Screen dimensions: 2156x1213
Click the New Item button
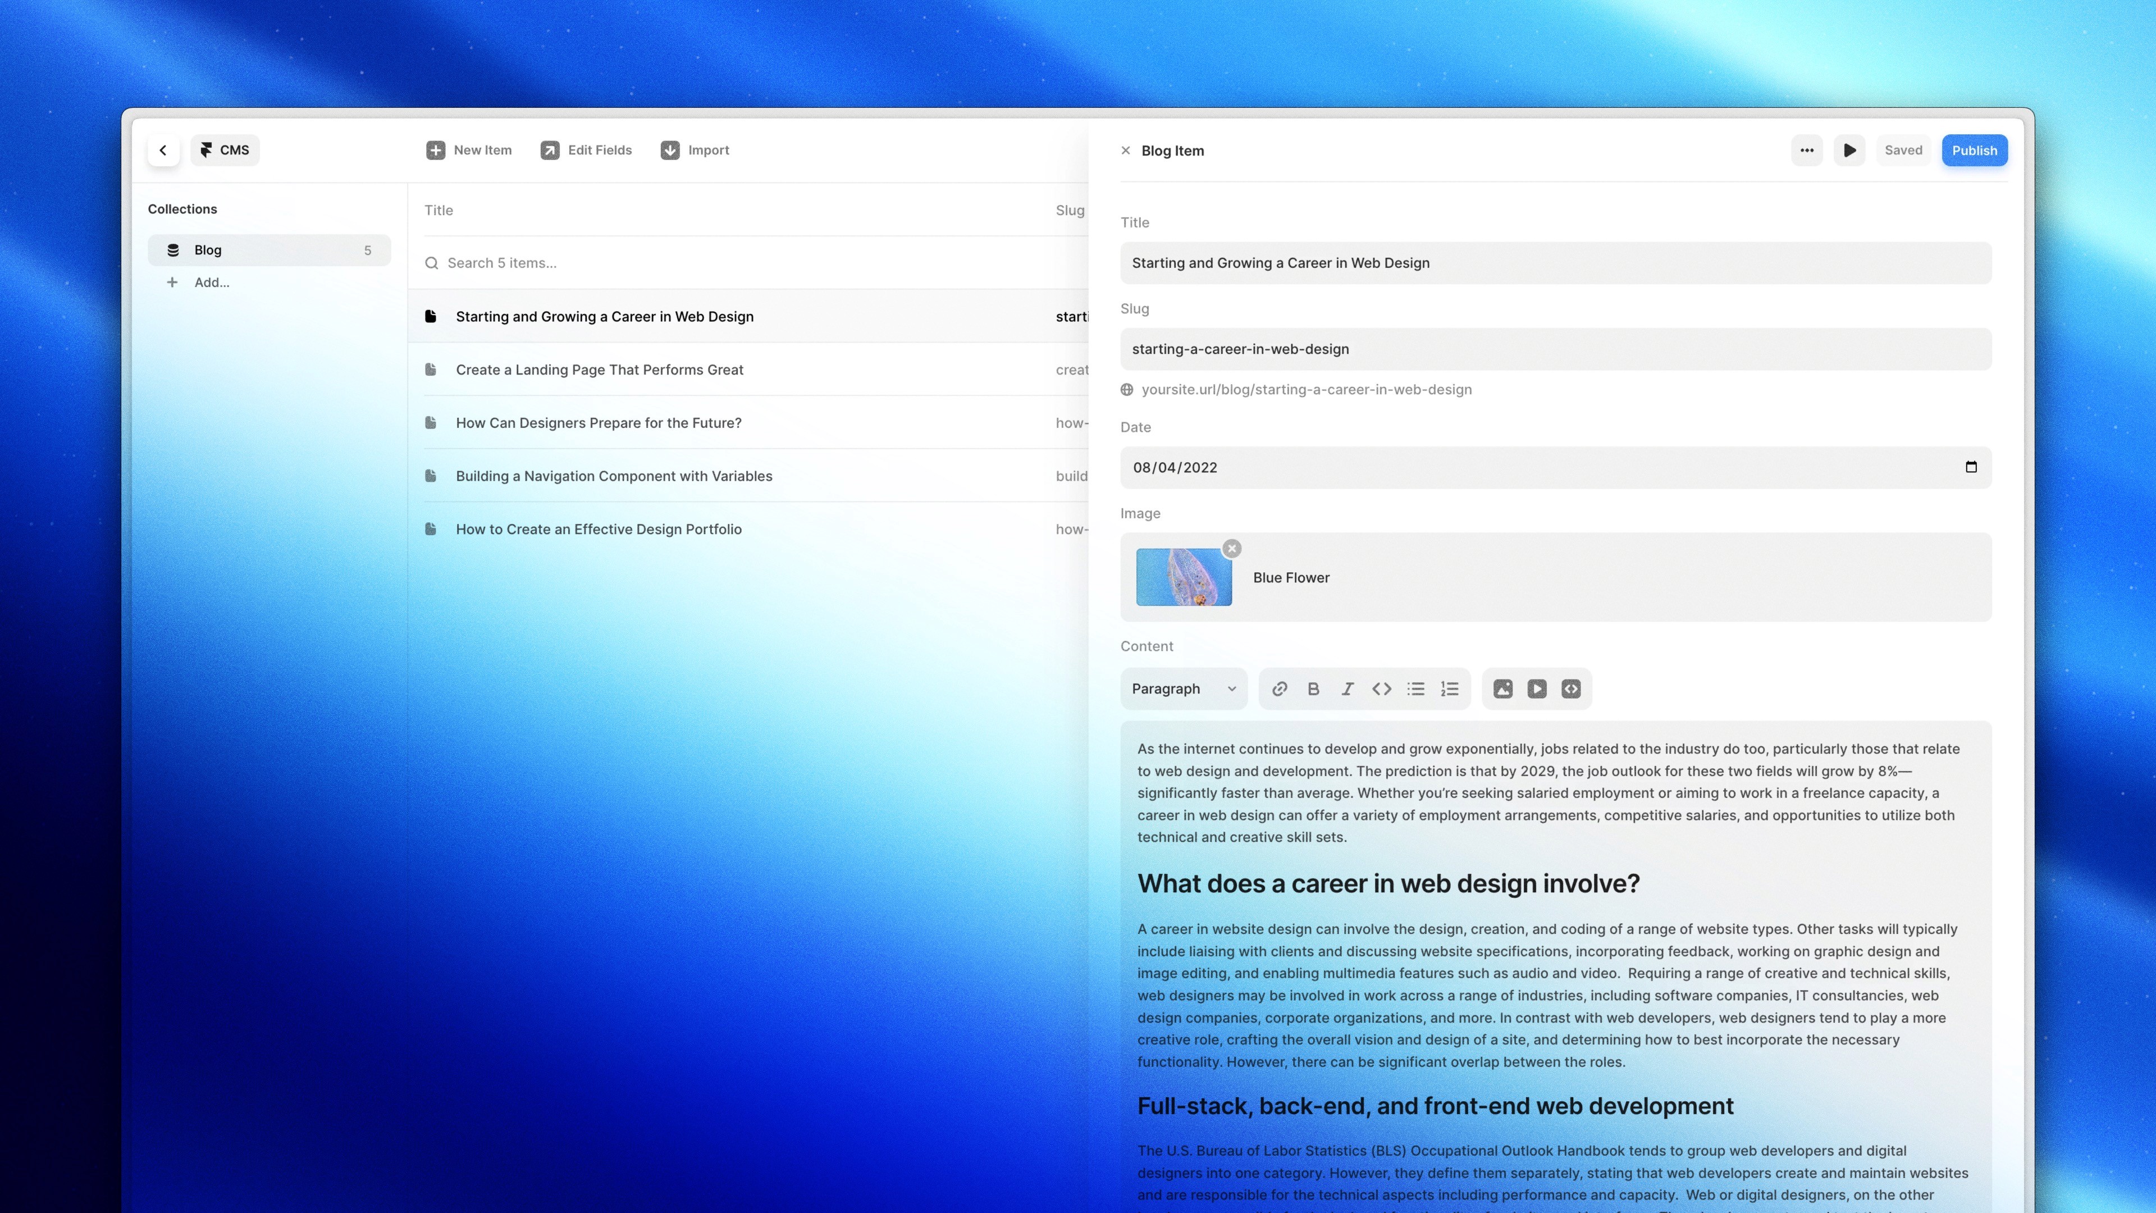click(x=469, y=151)
